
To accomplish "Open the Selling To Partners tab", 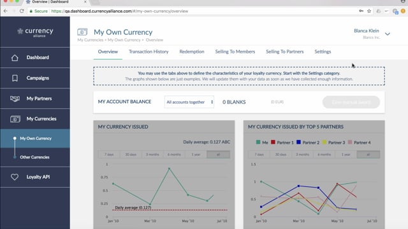I will coord(285,52).
